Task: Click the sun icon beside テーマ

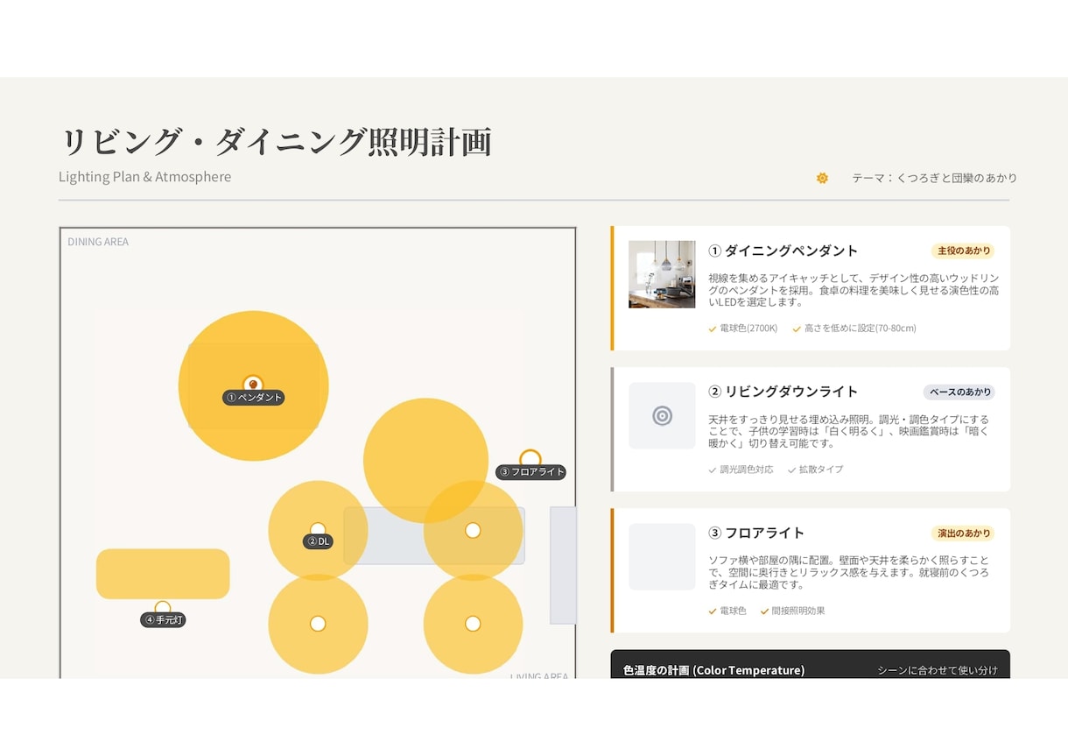Action: pyautogui.click(x=822, y=178)
